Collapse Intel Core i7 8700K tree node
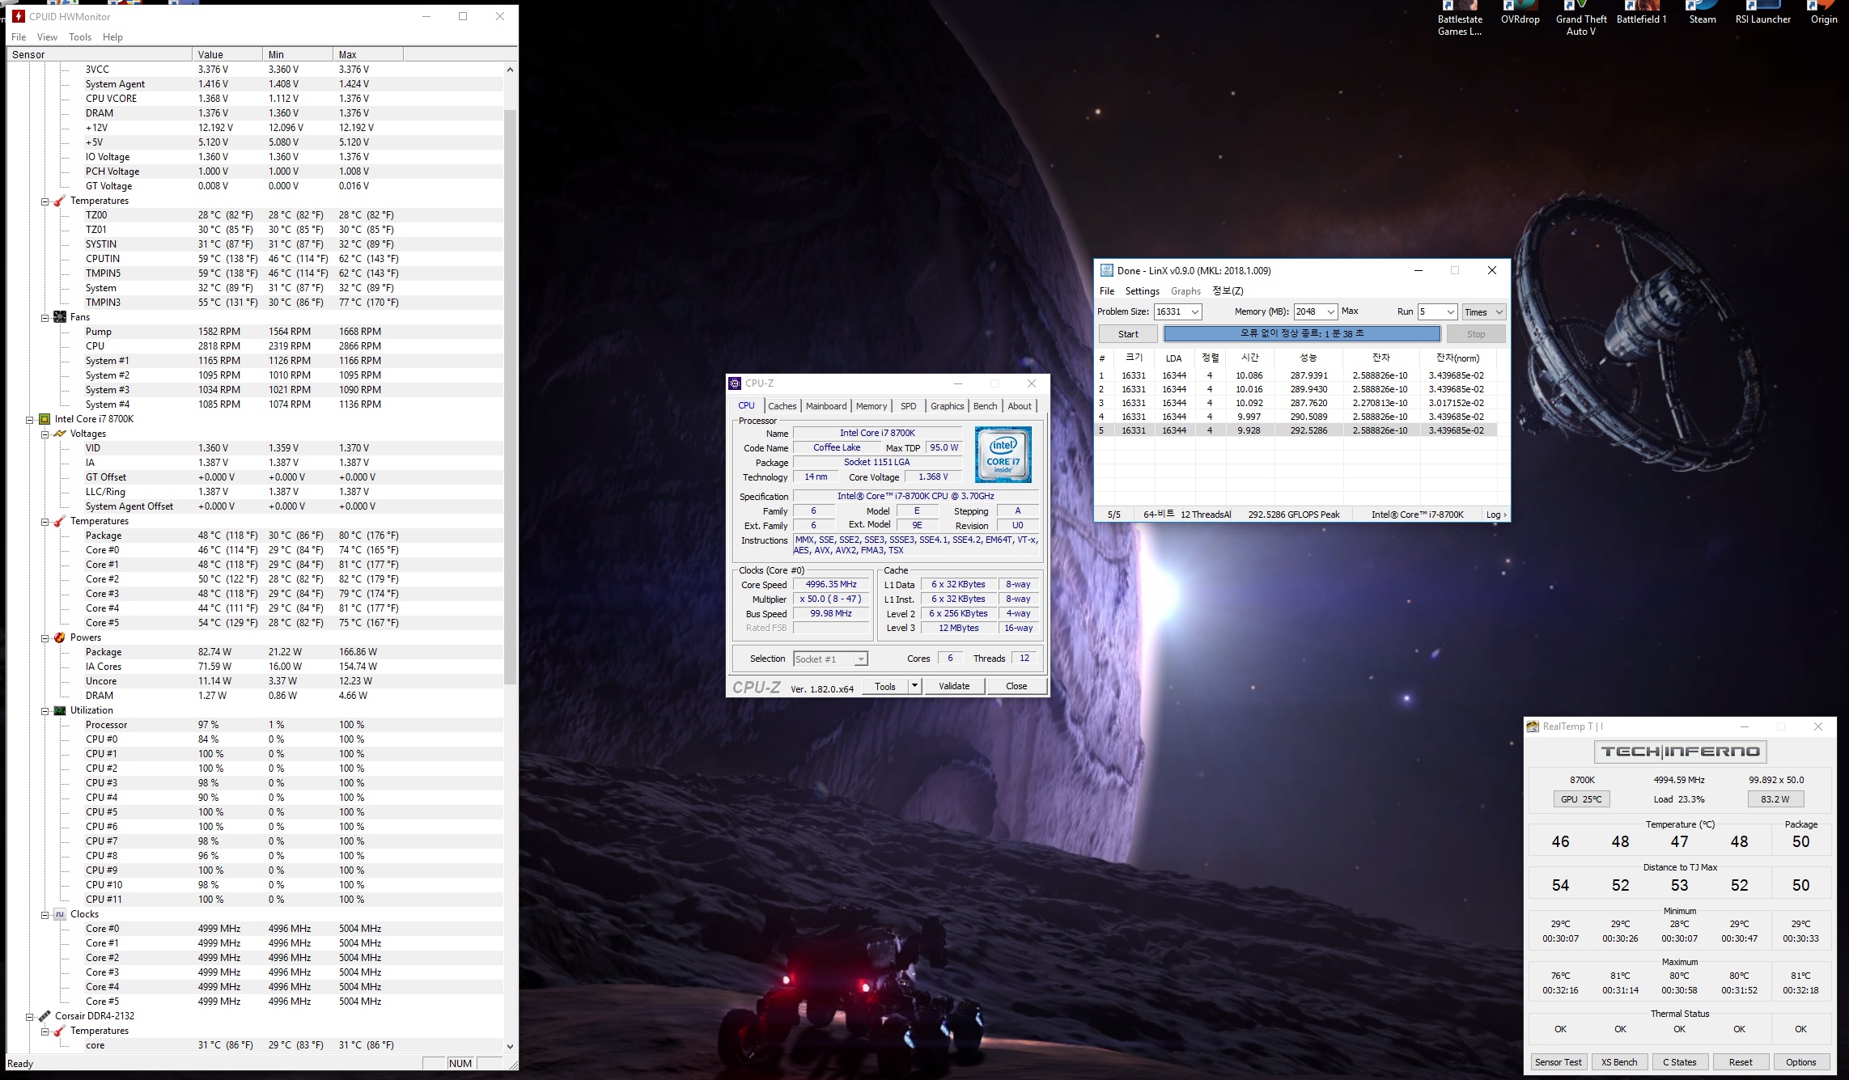Image resolution: width=1849 pixels, height=1080 pixels. pyautogui.click(x=30, y=419)
